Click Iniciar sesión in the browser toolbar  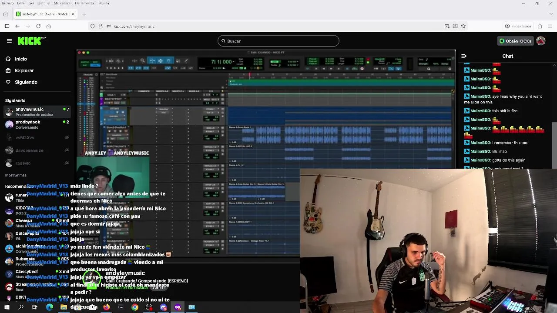pos(518,26)
